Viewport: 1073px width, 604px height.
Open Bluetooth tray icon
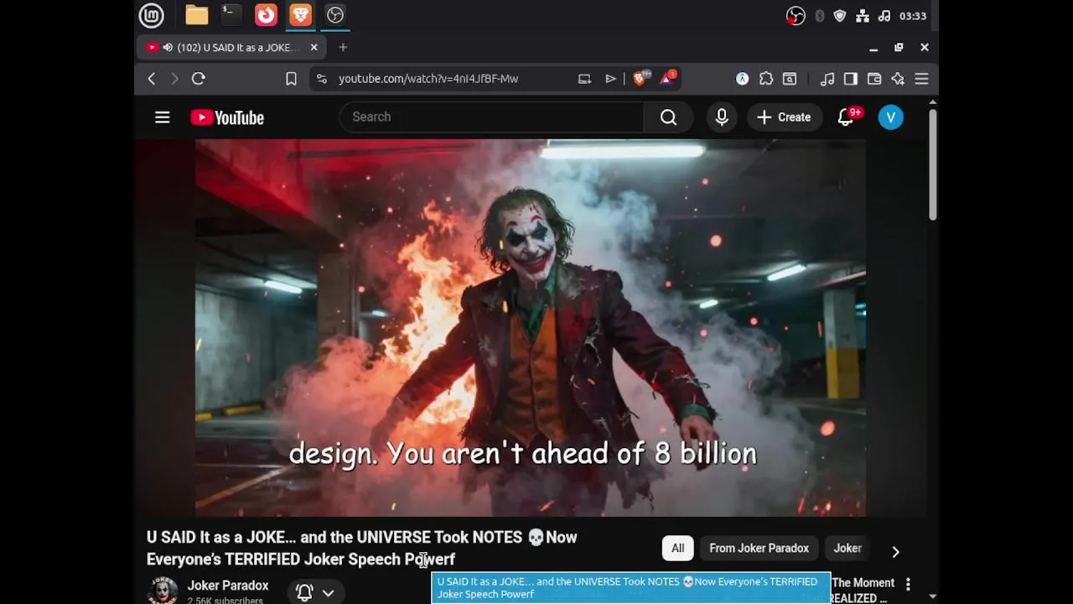click(x=819, y=16)
